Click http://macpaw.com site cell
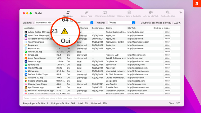The width and height of the screenshot is (201, 113). tap(137, 84)
